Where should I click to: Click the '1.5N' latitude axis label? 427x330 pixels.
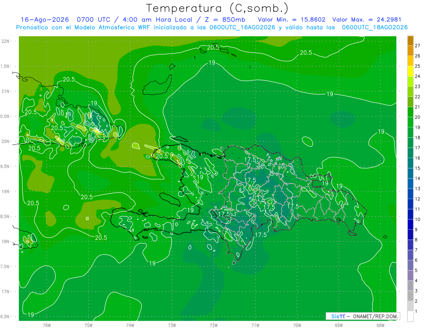click(x=5, y=66)
